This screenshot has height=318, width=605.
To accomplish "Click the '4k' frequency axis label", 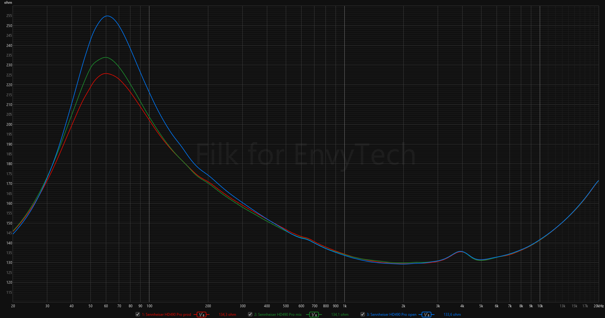I will (462, 306).
